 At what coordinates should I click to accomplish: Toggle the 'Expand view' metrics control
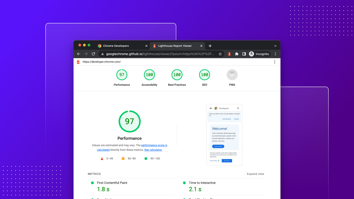(x=255, y=174)
